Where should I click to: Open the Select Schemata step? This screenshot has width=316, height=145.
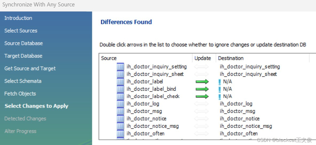23,81
